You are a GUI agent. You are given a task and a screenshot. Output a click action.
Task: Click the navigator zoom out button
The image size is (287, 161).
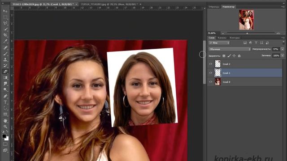[223, 34]
